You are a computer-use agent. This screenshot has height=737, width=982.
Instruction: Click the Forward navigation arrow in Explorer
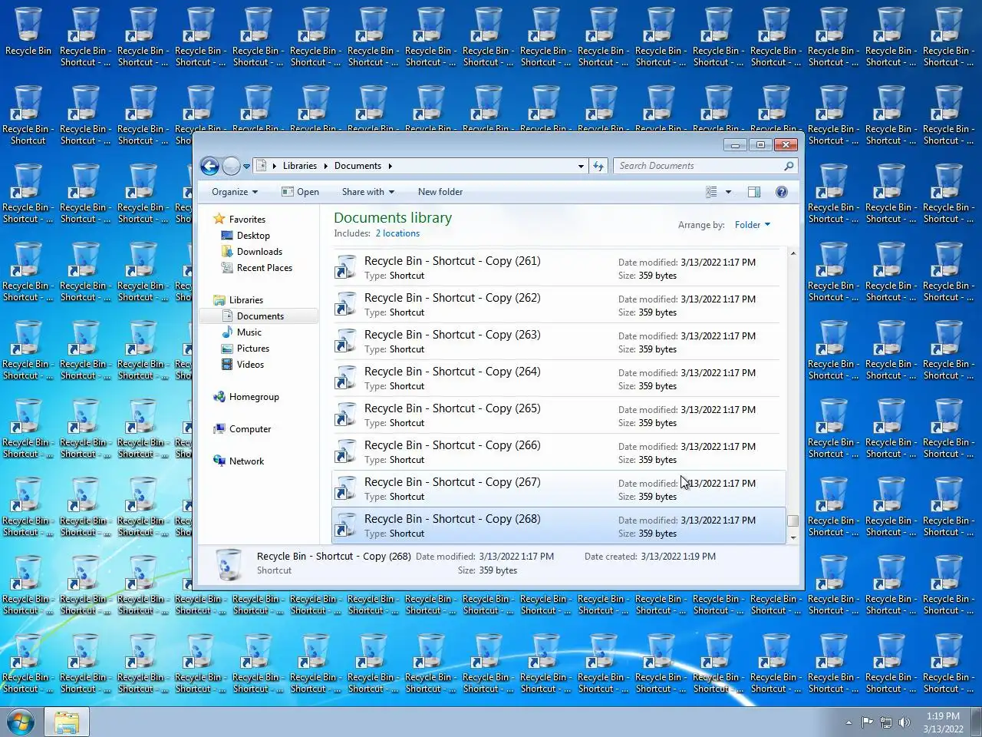pyautogui.click(x=231, y=166)
